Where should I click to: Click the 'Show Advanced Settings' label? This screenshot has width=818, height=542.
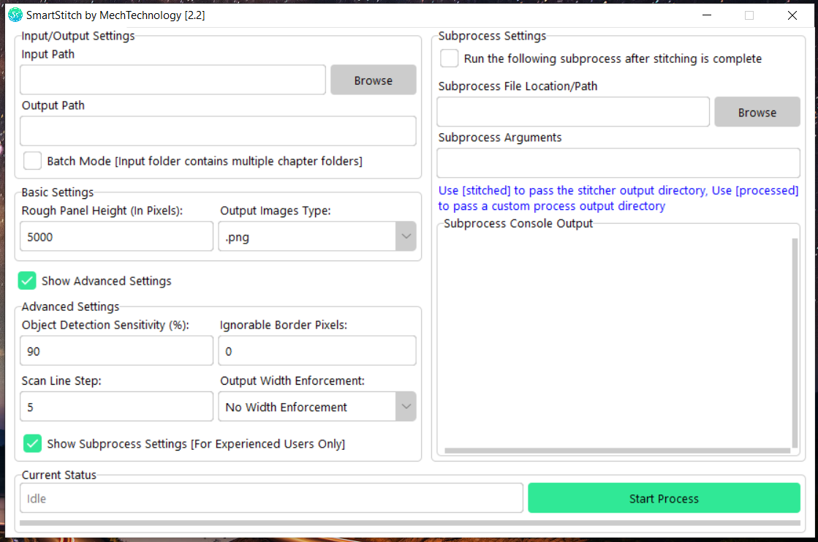[x=107, y=281]
